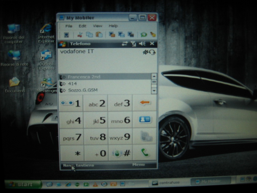The image size is (257, 193).
Task: Click the mobile device connect toolbar icon
Action: coord(66,35)
